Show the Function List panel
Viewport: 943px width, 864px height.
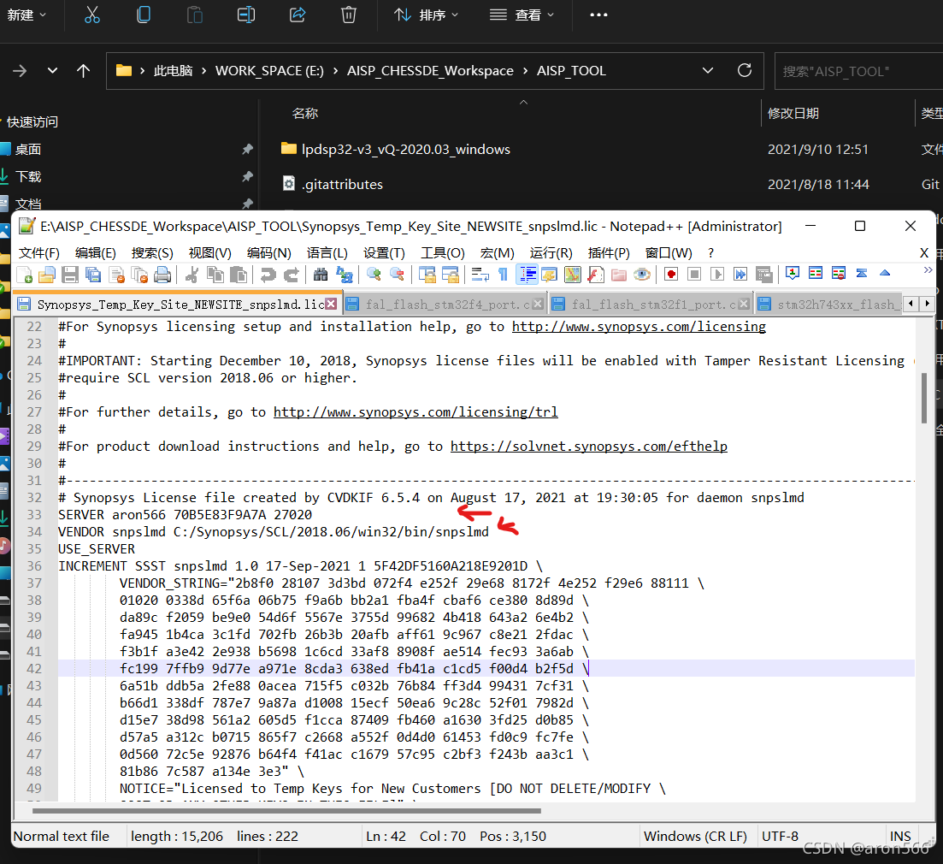595,275
